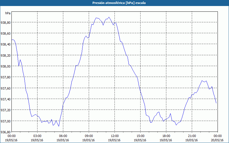Select the 938,60 y-axis value
This screenshot has width=229, height=143.
click(x=5, y=33)
